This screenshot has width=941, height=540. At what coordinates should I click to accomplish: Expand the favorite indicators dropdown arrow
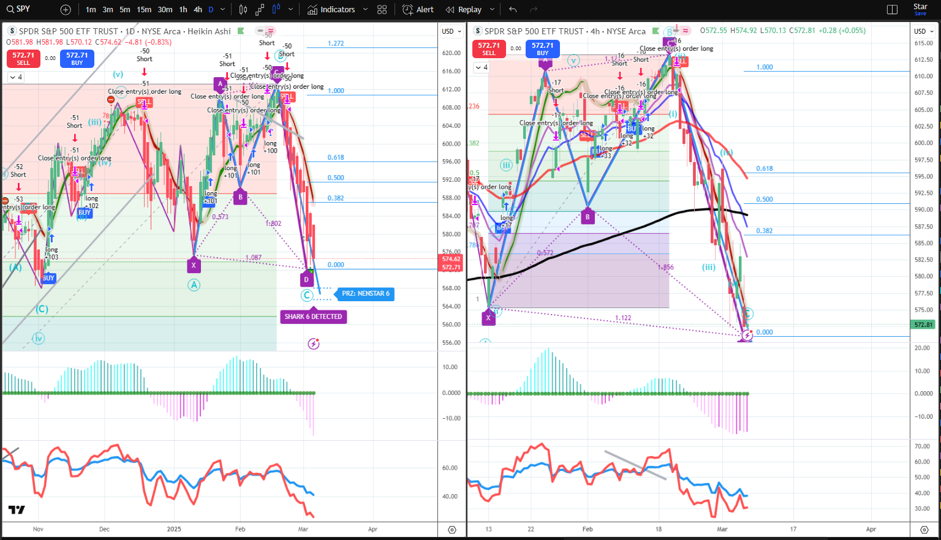tap(366, 10)
